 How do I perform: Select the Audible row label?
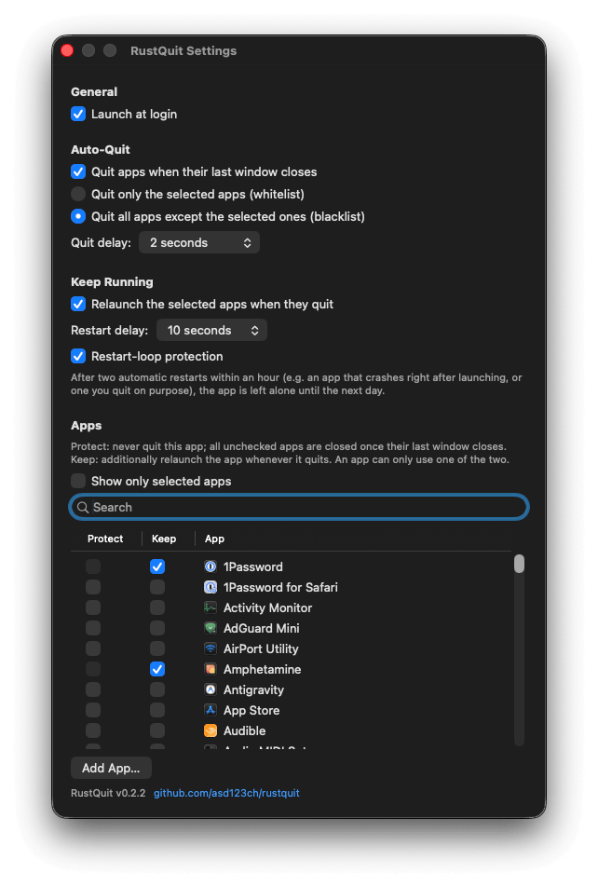[244, 730]
